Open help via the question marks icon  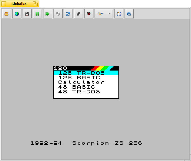tap(129, 14)
